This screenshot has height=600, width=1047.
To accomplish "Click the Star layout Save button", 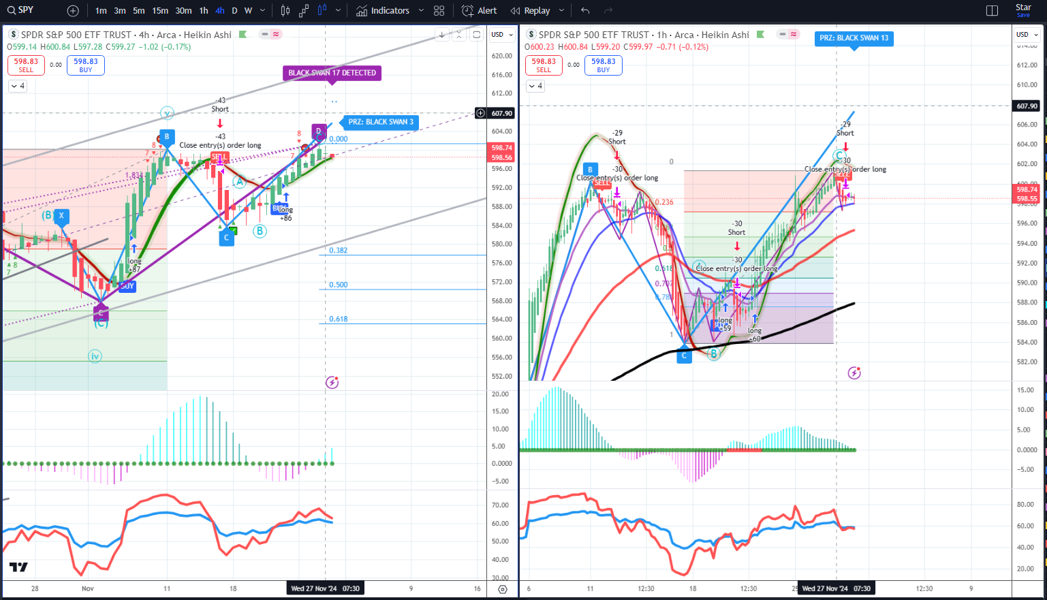I will [x=1023, y=10].
